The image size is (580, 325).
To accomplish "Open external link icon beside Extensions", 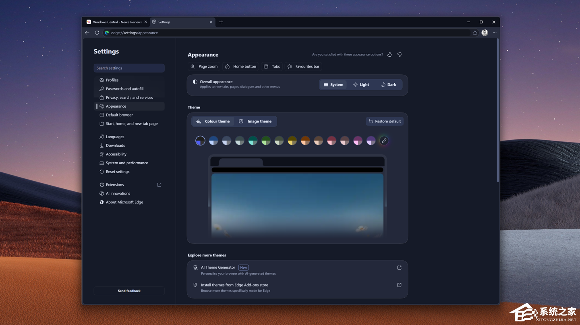I will (x=159, y=185).
